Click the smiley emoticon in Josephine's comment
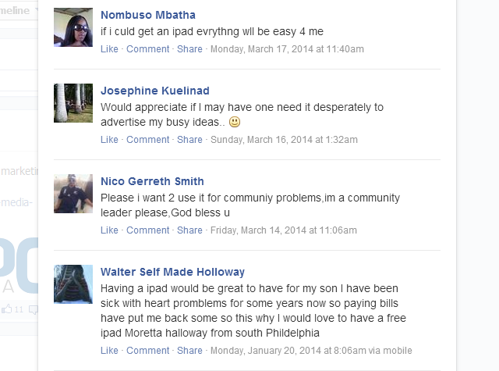 pyautogui.click(x=235, y=122)
